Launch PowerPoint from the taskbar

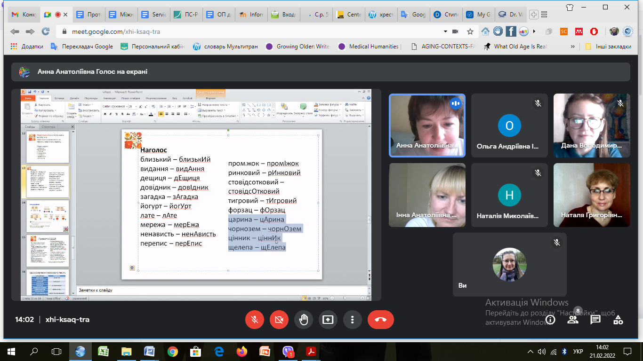click(x=265, y=351)
